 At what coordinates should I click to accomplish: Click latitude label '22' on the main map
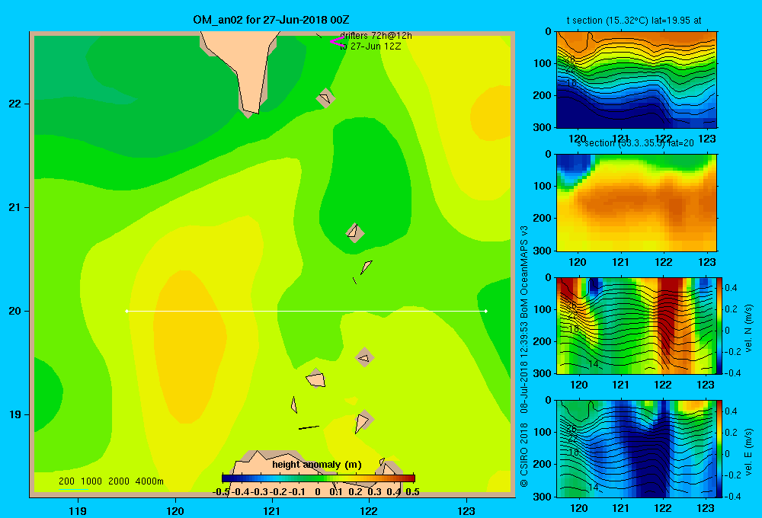(x=15, y=104)
